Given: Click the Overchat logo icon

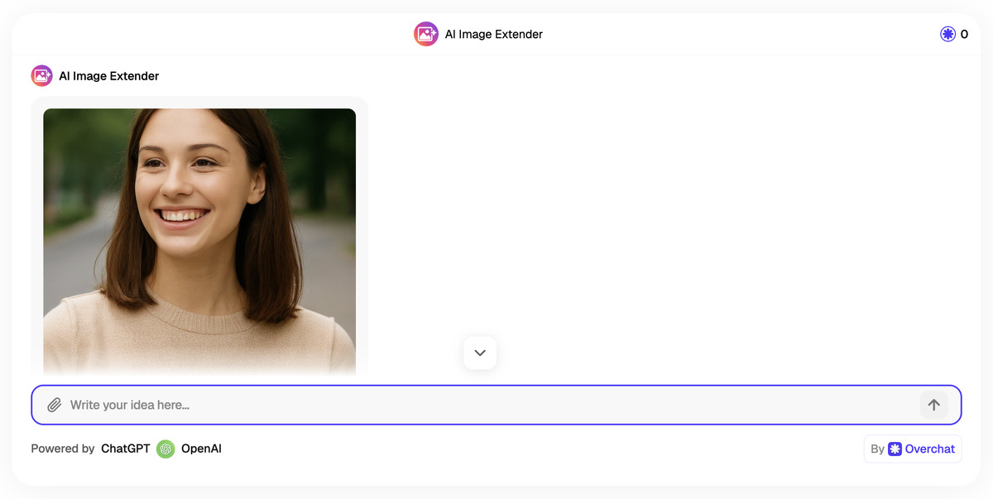Looking at the screenshot, I should (895, 449).
